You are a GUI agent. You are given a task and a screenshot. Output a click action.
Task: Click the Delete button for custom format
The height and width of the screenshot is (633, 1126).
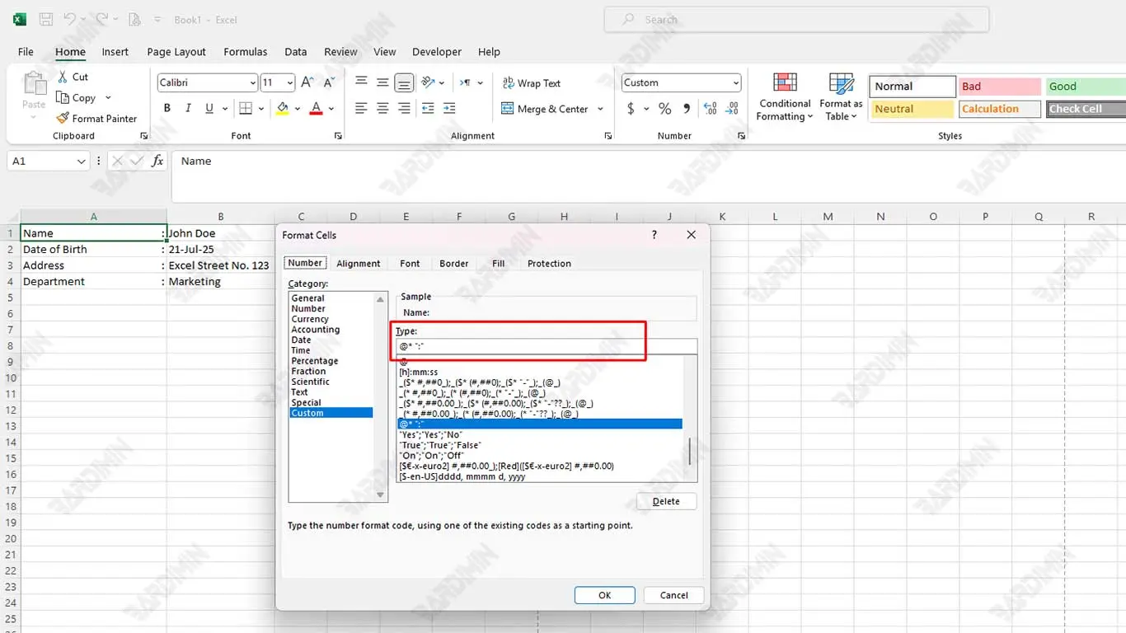pyautogui.click(x=666, y=501)
